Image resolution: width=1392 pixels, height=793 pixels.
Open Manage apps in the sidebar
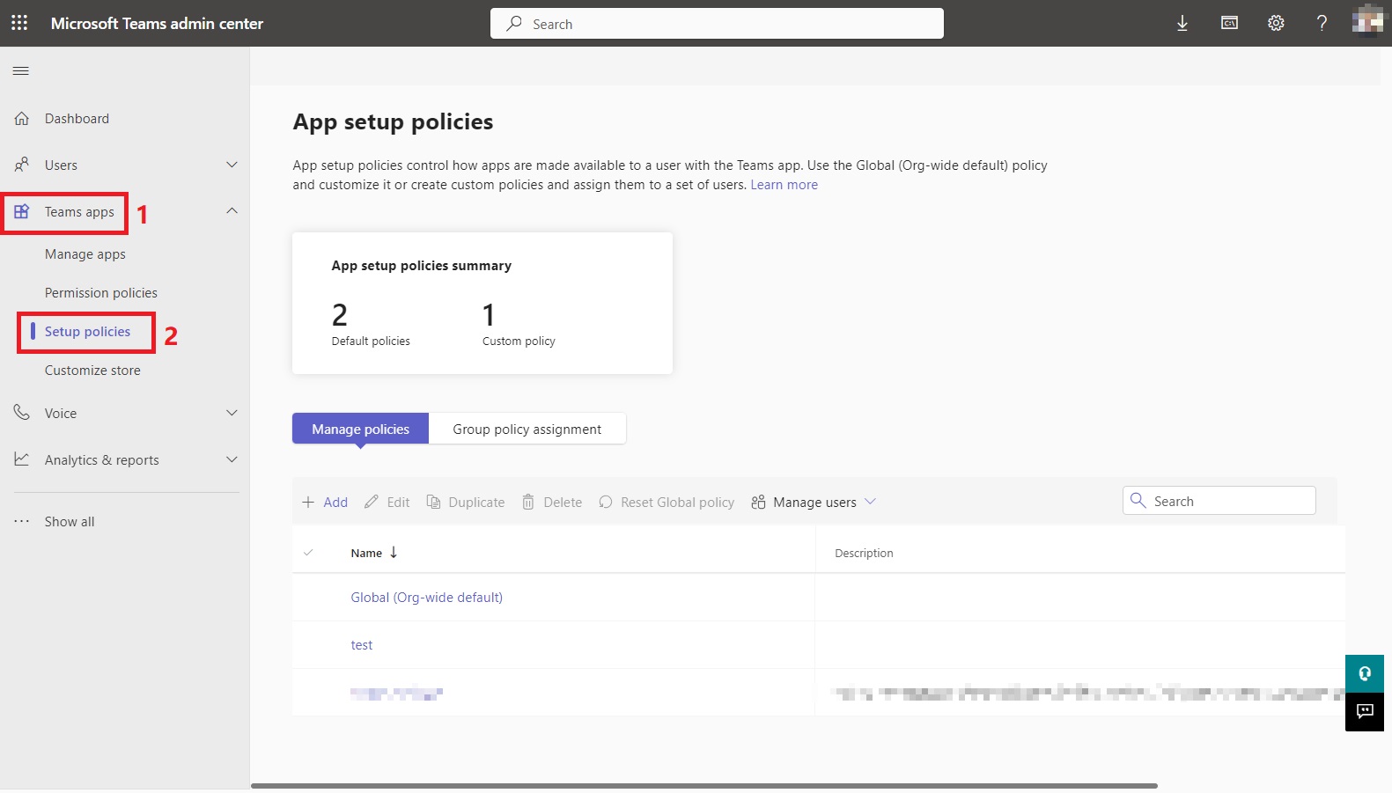tap(85, 254)
